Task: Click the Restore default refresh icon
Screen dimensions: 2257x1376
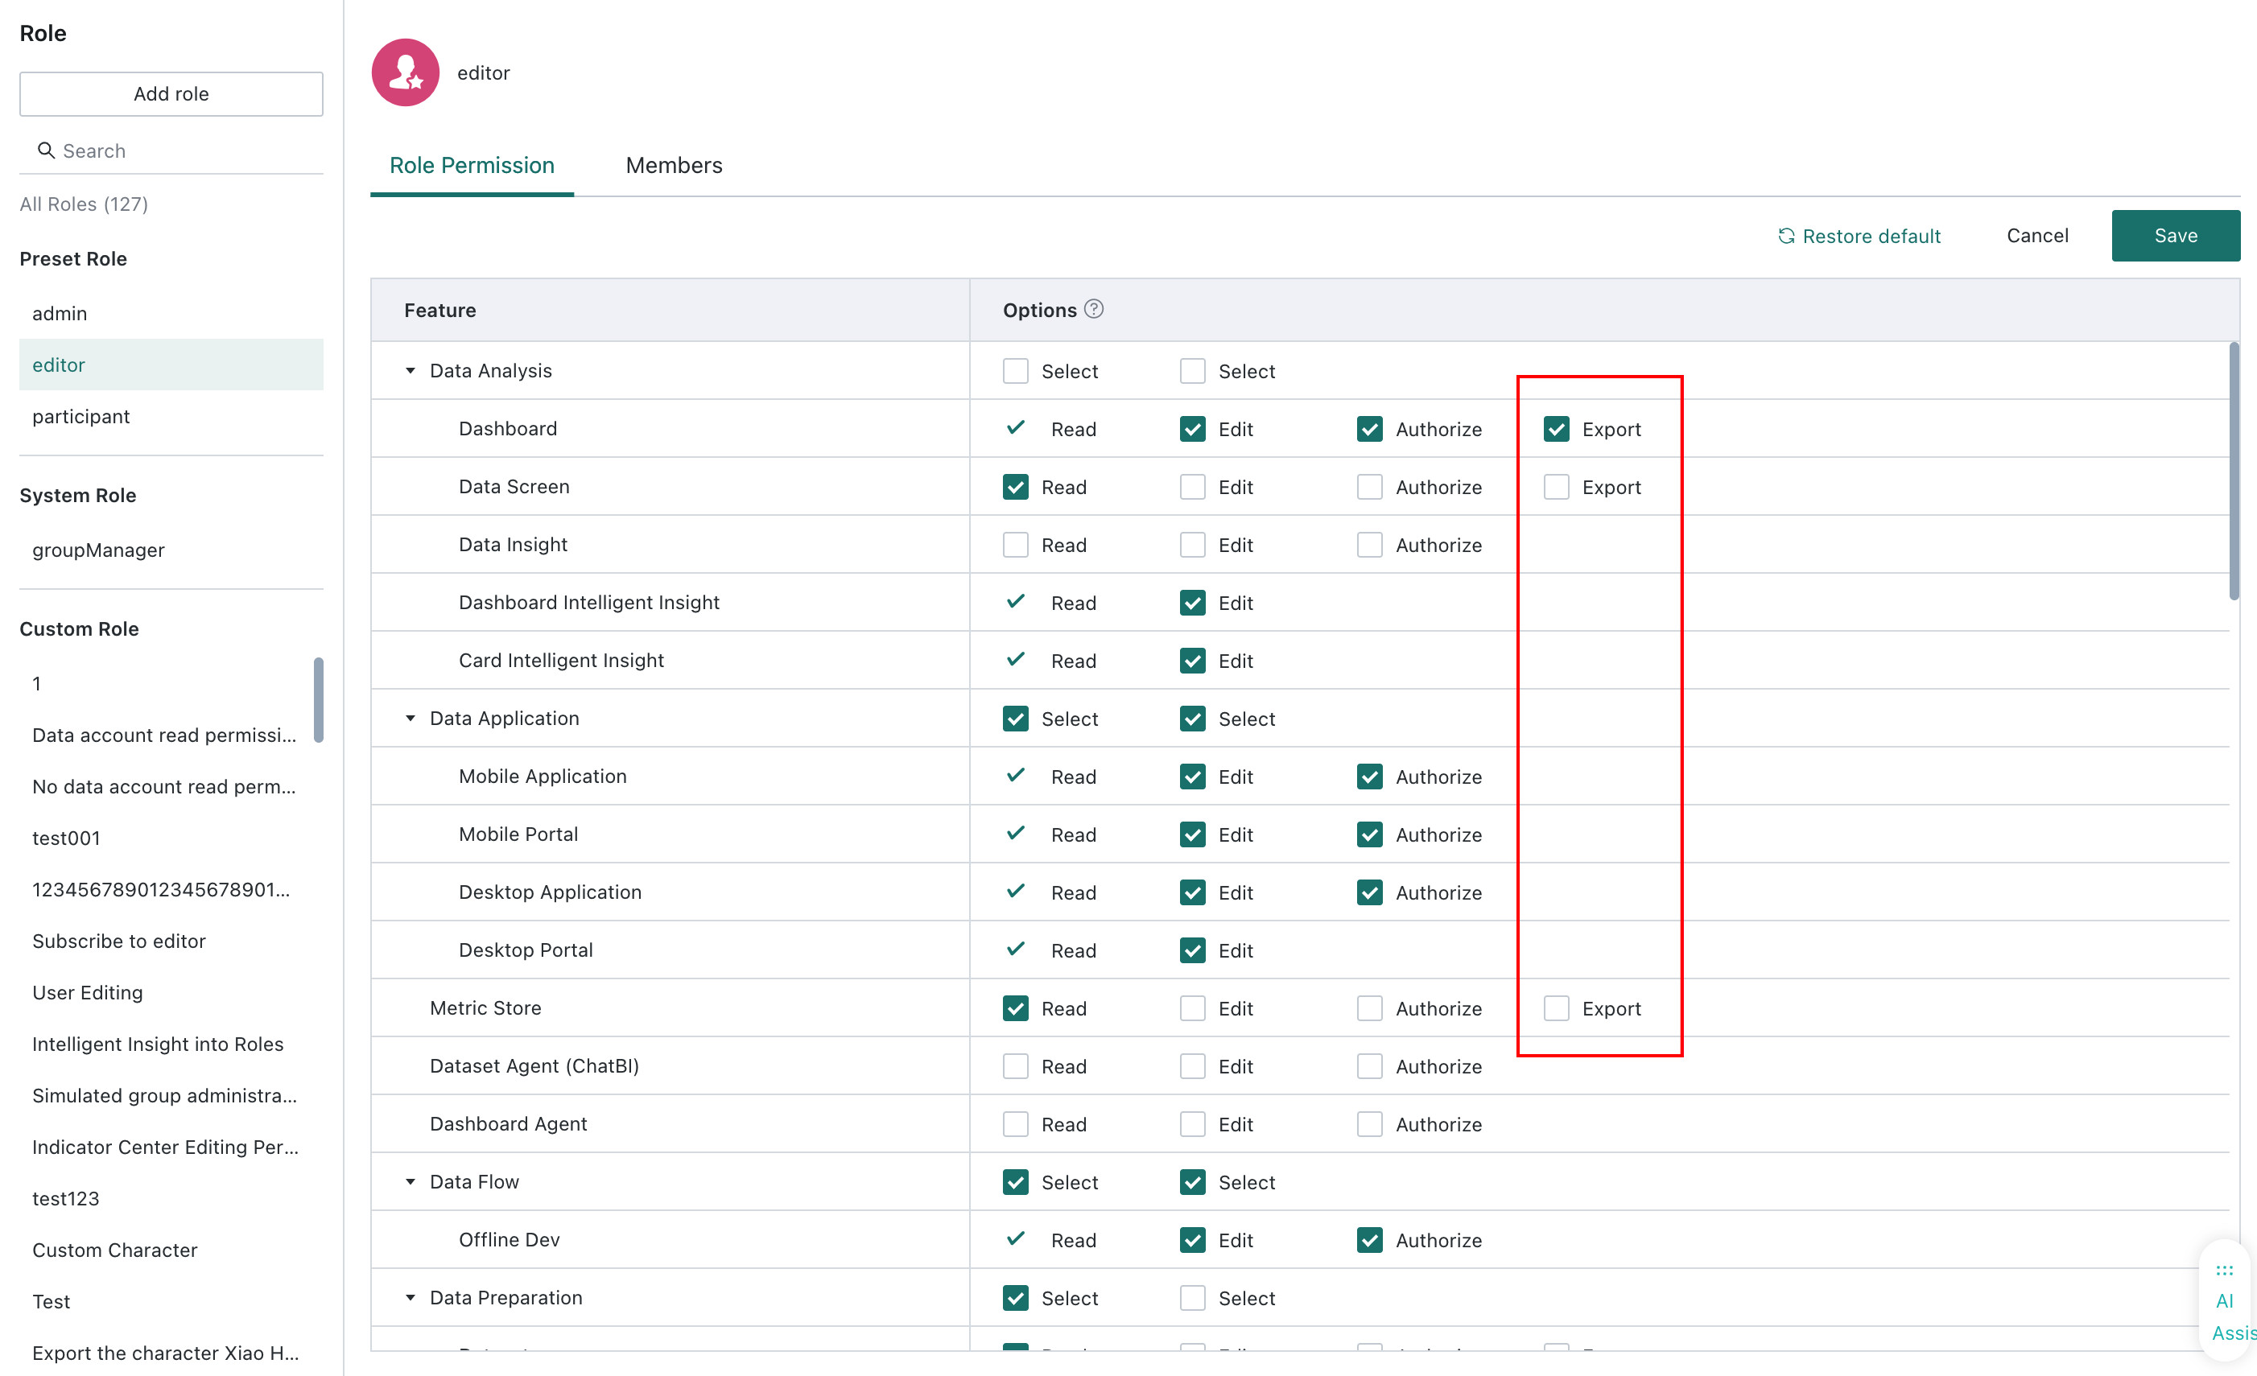Action: tap(1786, 237)
